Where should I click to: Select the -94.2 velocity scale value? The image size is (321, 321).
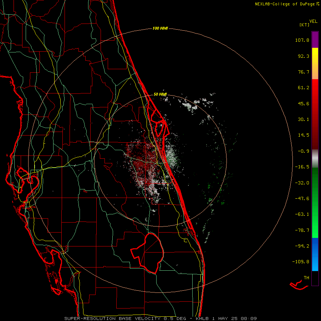pos(302,246)
